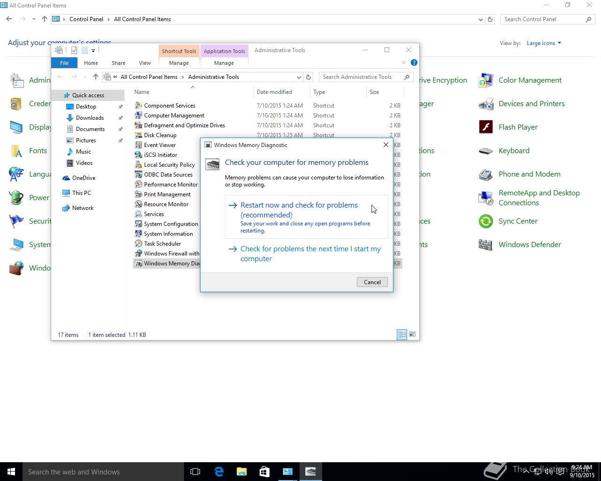Open the RemoteApp and Desktop Connections icon
The image size is (601, 481).
pos(485,198)
